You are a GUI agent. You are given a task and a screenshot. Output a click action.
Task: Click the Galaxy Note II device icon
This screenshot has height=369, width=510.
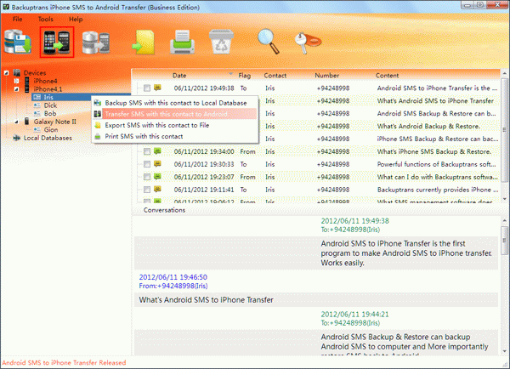click(26, 122)
